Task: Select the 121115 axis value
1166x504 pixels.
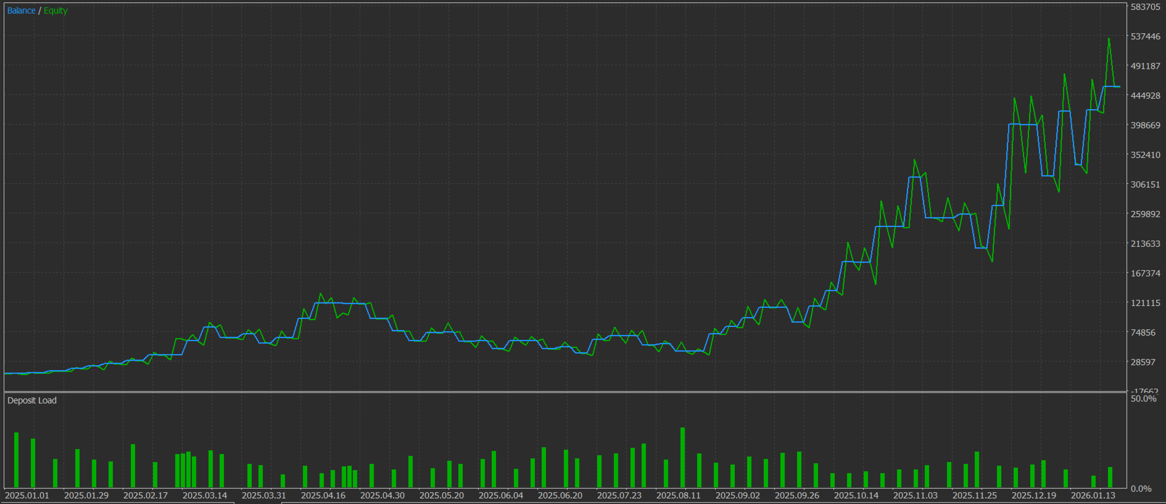Action: pos(1145,303)
